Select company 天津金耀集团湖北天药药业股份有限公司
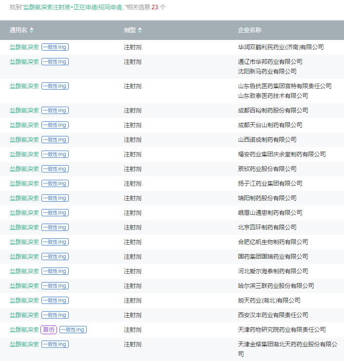The height and width of the screenshot is (361, 344). [288, 349]
